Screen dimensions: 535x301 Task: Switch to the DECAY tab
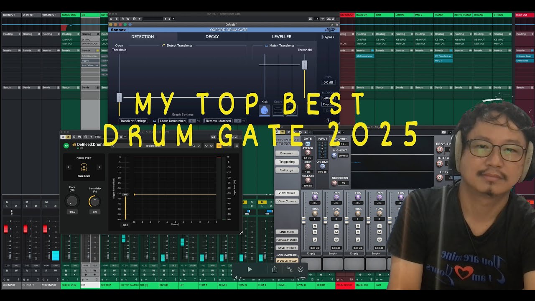(212, 37)
